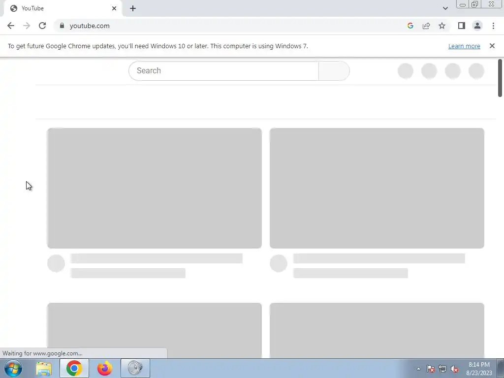This screenshot has width=504, height=378.
Task: Open the clock showing 8:14 PM
Action: 479,369
